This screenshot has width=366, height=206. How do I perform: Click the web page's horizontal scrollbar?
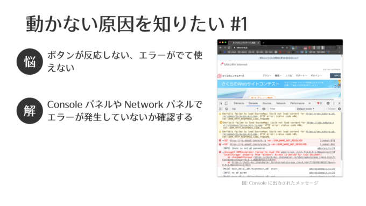tap(276, 100)
